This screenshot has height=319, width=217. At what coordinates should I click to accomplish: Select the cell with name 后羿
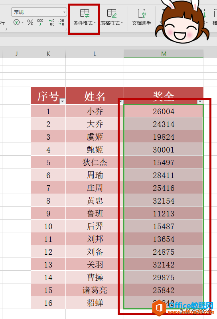tap(95, 226)
